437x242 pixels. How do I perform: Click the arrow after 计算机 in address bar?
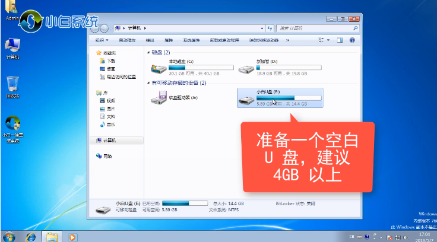tap(145, 28)
